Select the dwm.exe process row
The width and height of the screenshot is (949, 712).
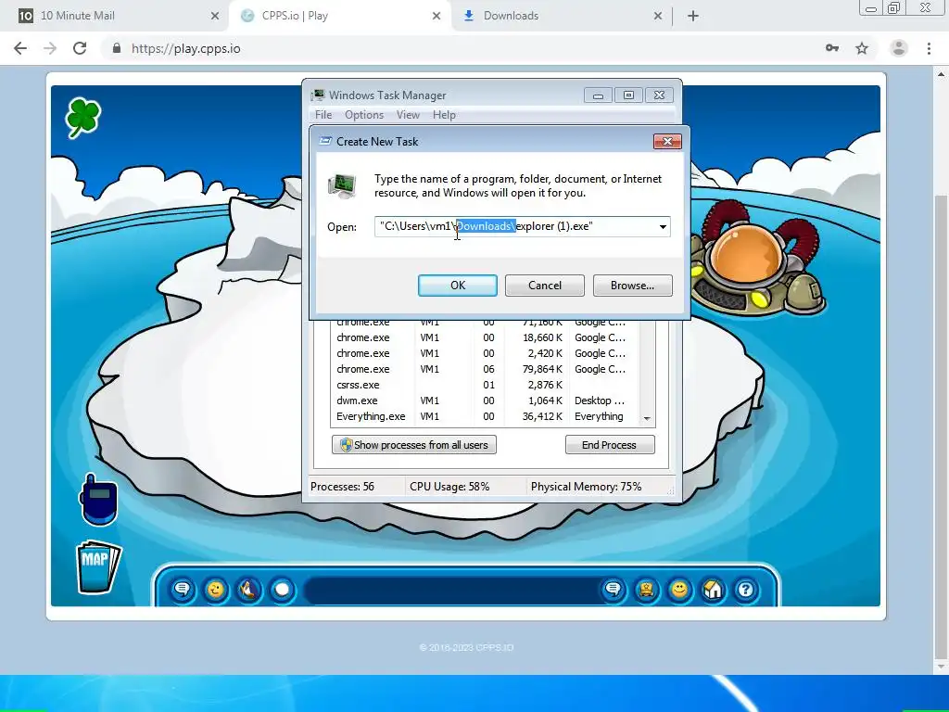coord(484,400)
